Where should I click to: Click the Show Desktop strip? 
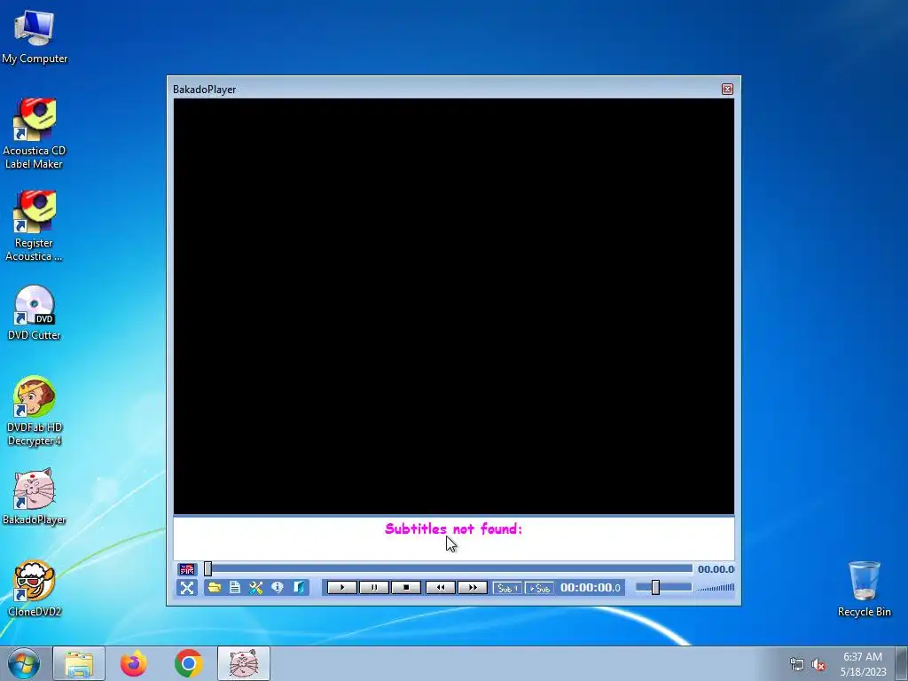pyautogui.click(x=902, y=663)
